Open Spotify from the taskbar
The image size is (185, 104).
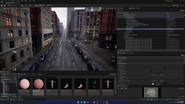tap(82, 102)
